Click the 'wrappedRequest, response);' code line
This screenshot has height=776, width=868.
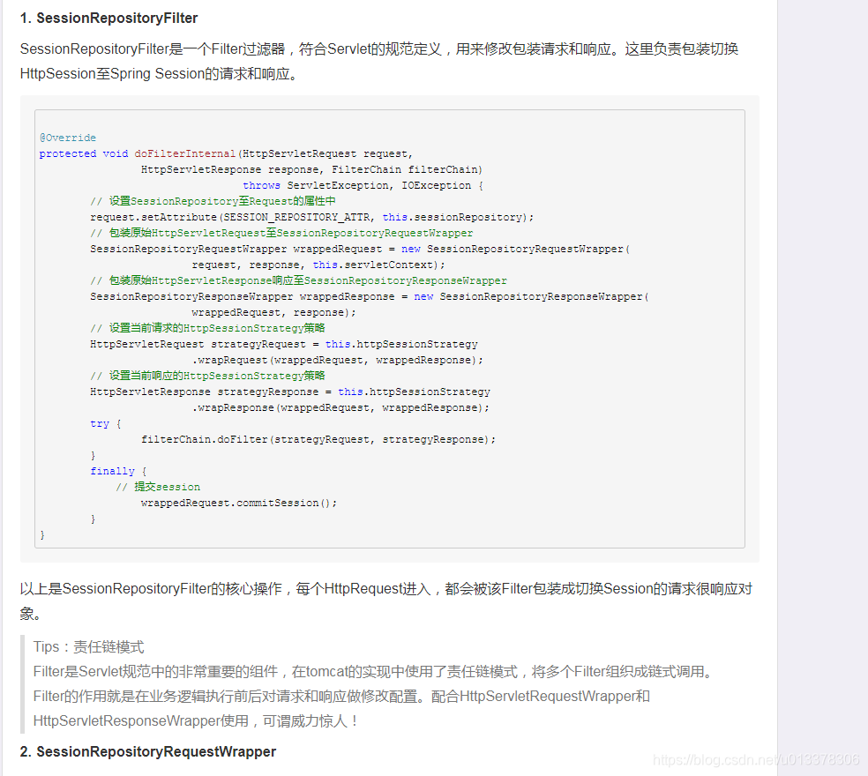273,312
